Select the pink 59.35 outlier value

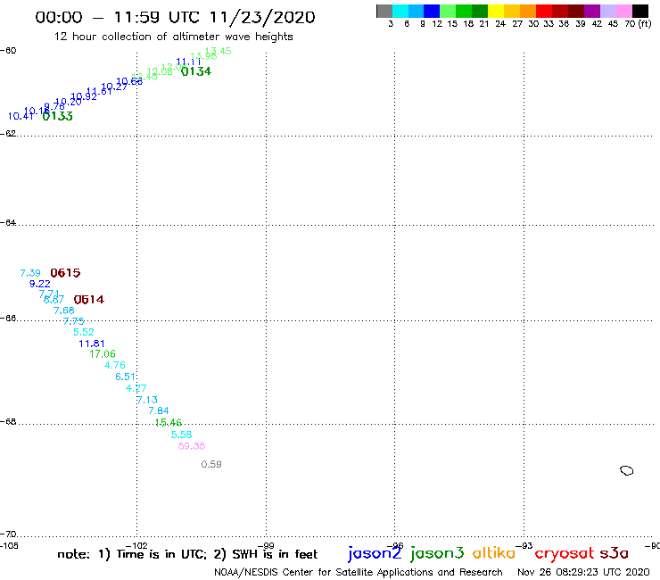pyautogui.click(x=192, y=445)
